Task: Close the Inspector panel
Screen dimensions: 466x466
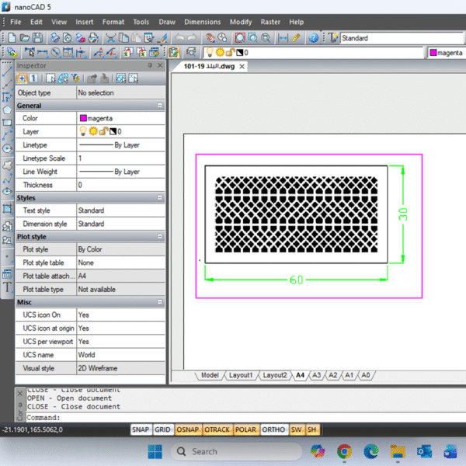Action: pos(161,66)
